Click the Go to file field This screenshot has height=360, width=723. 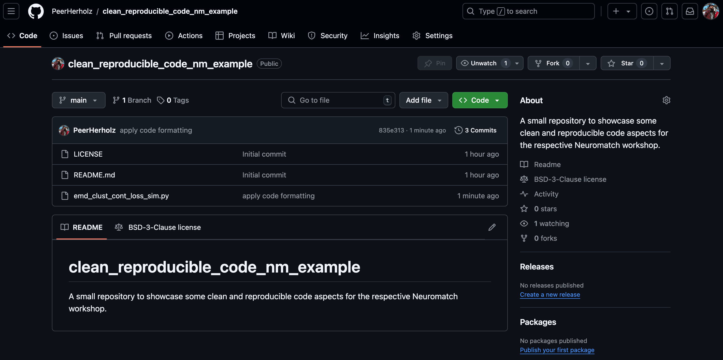point(338,100)
